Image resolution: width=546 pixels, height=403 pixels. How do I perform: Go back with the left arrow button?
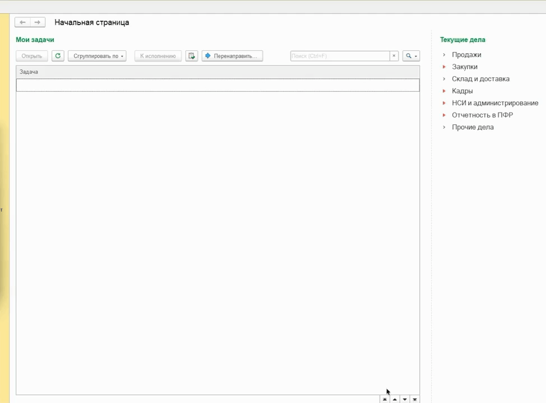click(x=22, y=22)
